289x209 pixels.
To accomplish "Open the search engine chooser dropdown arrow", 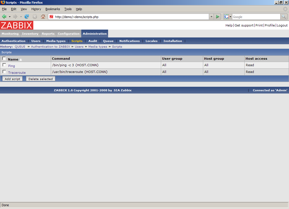I will coord(230,17).
